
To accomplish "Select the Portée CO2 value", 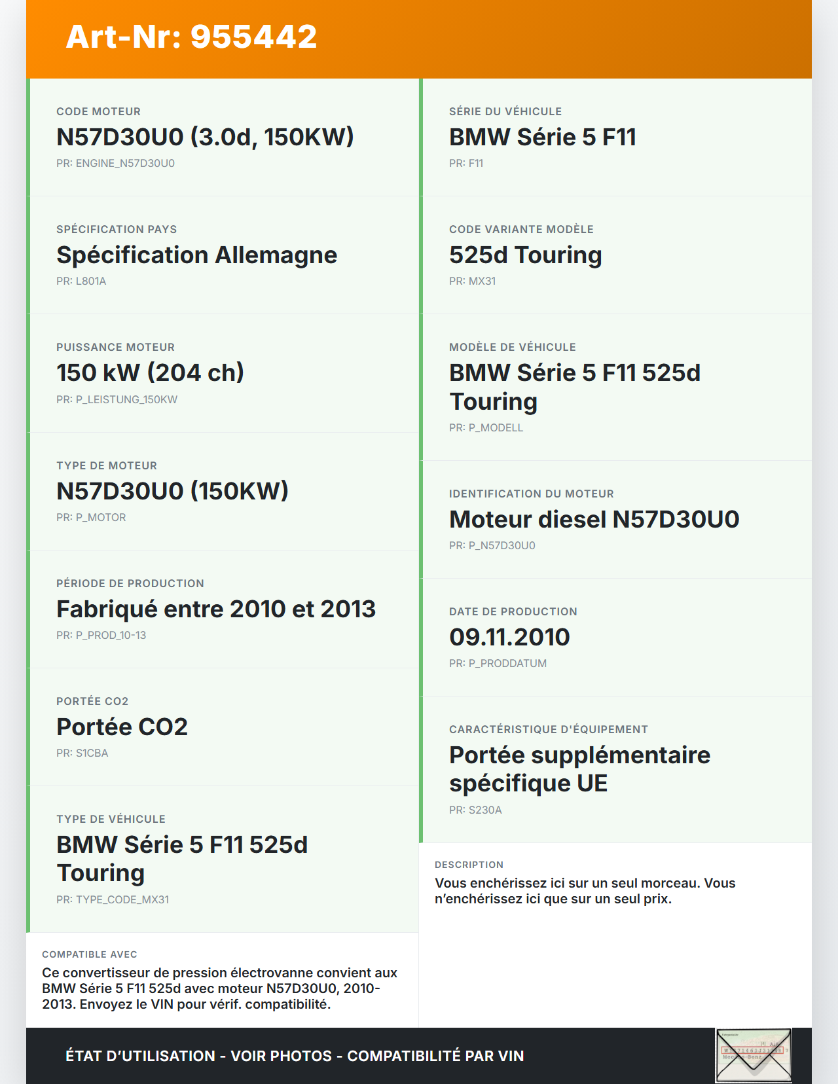I will coord(122,727).
